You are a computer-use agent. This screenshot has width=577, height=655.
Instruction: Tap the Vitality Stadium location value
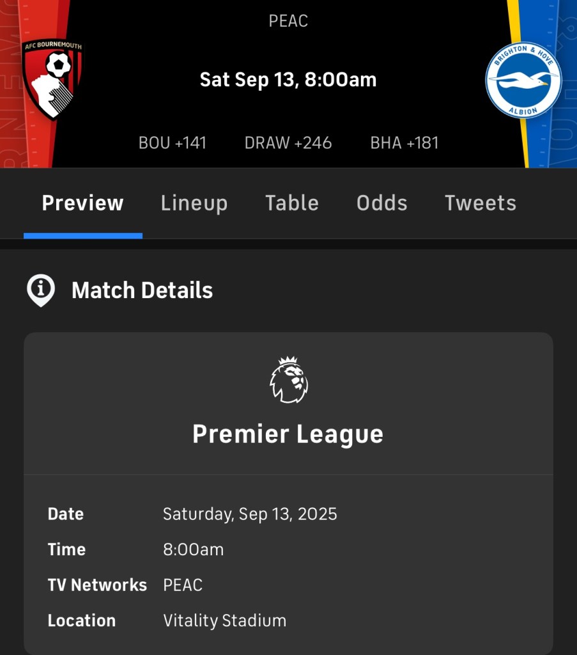pos(224,620)
